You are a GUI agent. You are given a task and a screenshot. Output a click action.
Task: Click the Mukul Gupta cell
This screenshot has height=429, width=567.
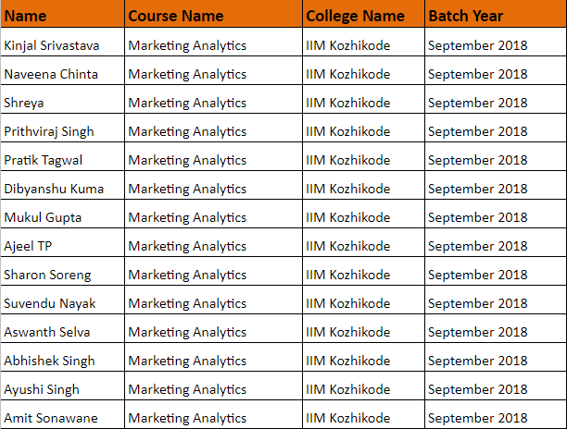(x=61, y=217)
